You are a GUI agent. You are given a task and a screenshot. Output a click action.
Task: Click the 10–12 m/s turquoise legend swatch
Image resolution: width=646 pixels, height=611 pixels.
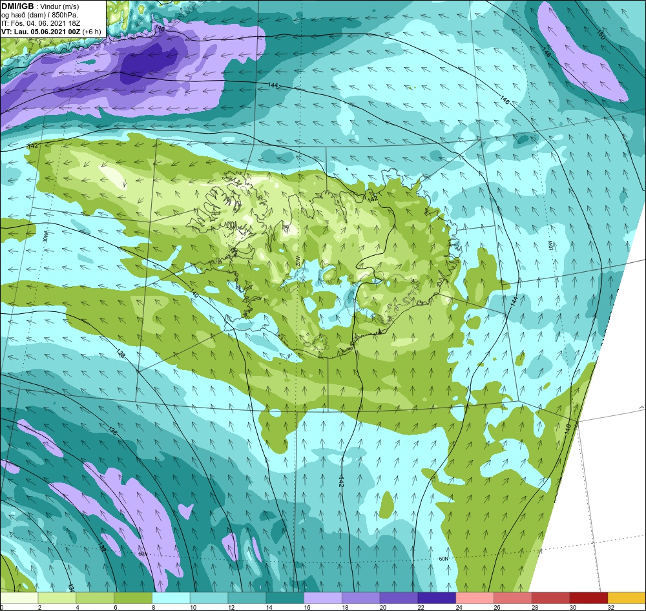pyautogui.click(x=209, y=598)
